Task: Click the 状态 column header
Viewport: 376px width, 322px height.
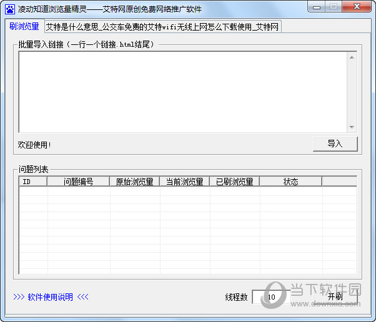Action: [290, 182]
